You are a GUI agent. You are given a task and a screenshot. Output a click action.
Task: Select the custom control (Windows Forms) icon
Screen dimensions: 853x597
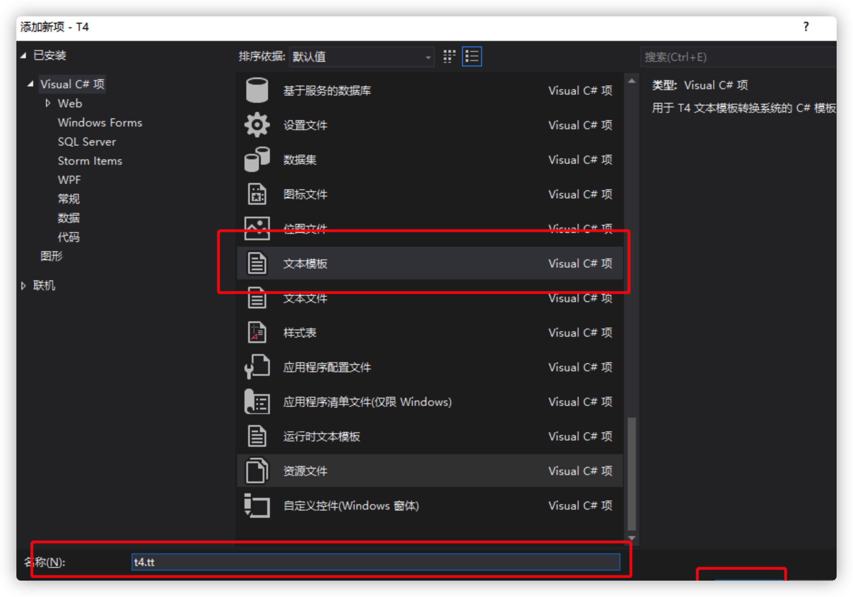(257, 506)
